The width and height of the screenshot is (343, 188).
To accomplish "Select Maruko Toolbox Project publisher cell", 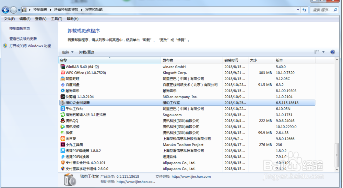I will [x=183, y=145].
